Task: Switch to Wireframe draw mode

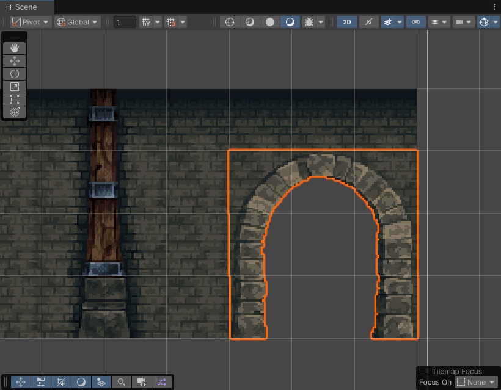Action: [230, 22]
